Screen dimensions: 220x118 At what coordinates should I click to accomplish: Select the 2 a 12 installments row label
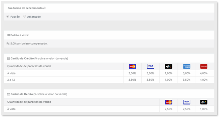pyautogui.click(x=11, y=80)
